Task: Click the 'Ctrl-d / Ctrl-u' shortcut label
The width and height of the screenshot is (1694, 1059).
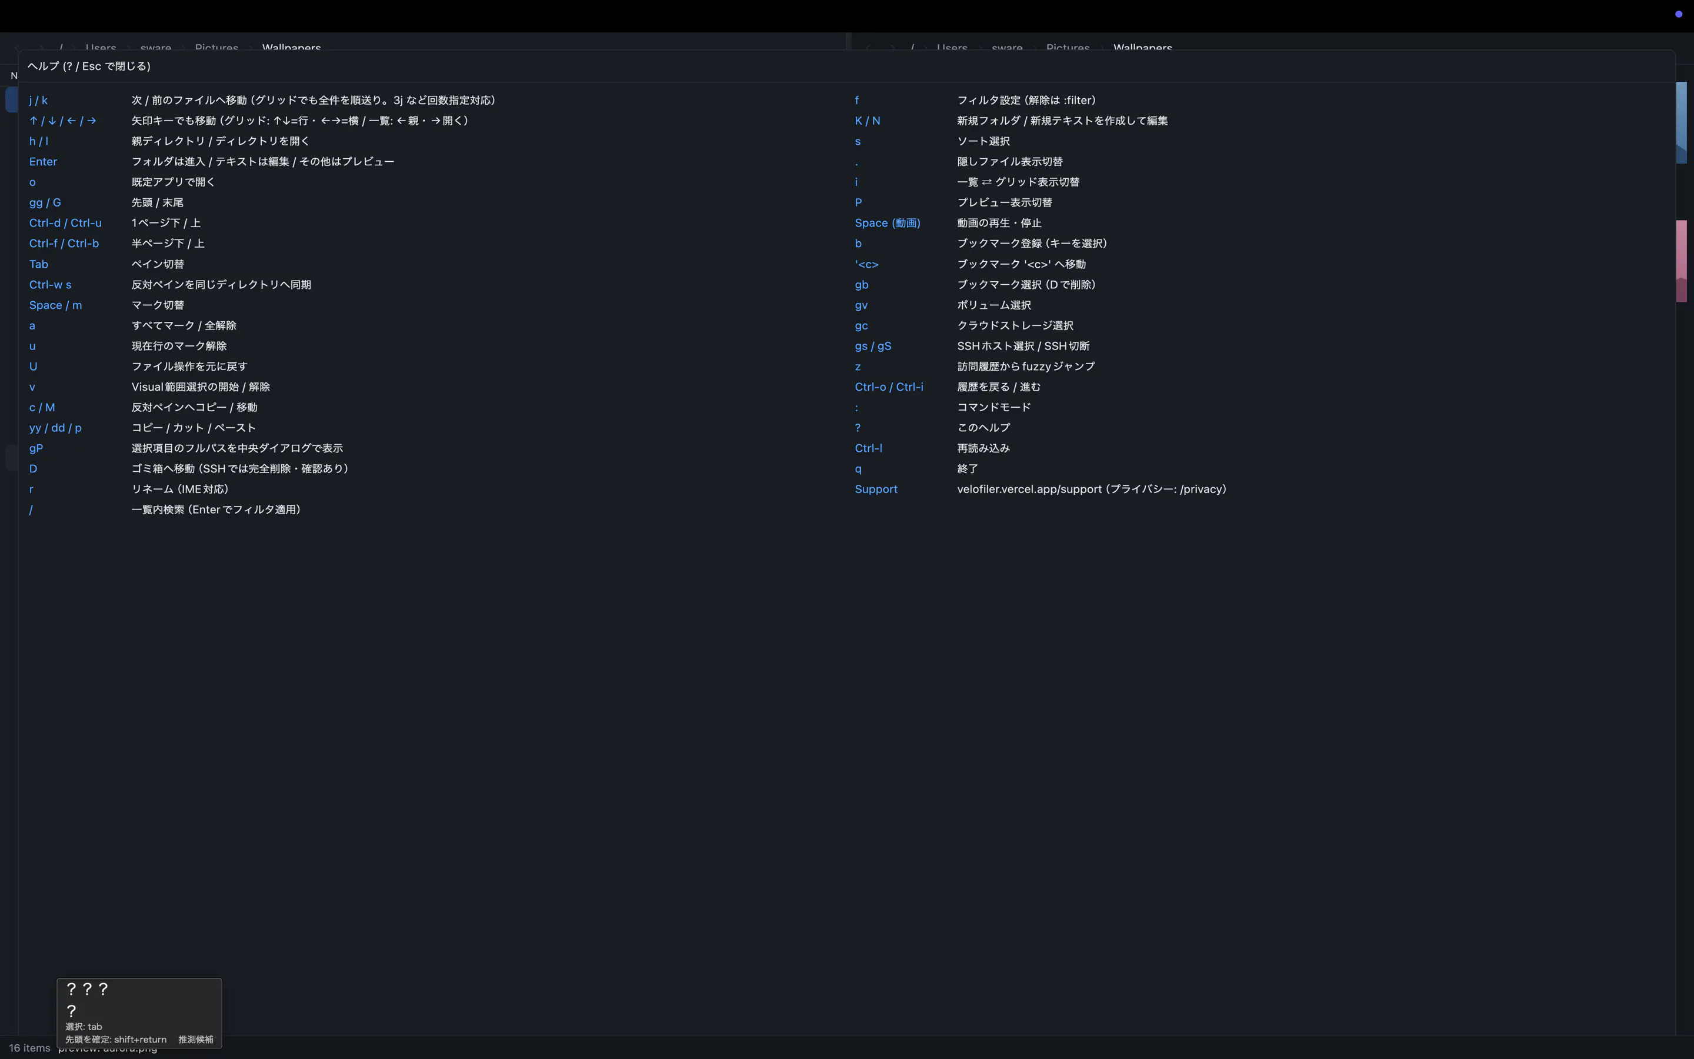Action: pos(65,223)
